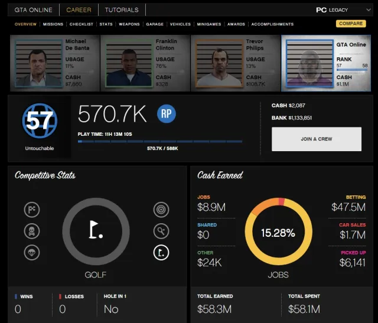Click the yellow Compare button
This screenshot has width=378, height=323.
(351, 24)
